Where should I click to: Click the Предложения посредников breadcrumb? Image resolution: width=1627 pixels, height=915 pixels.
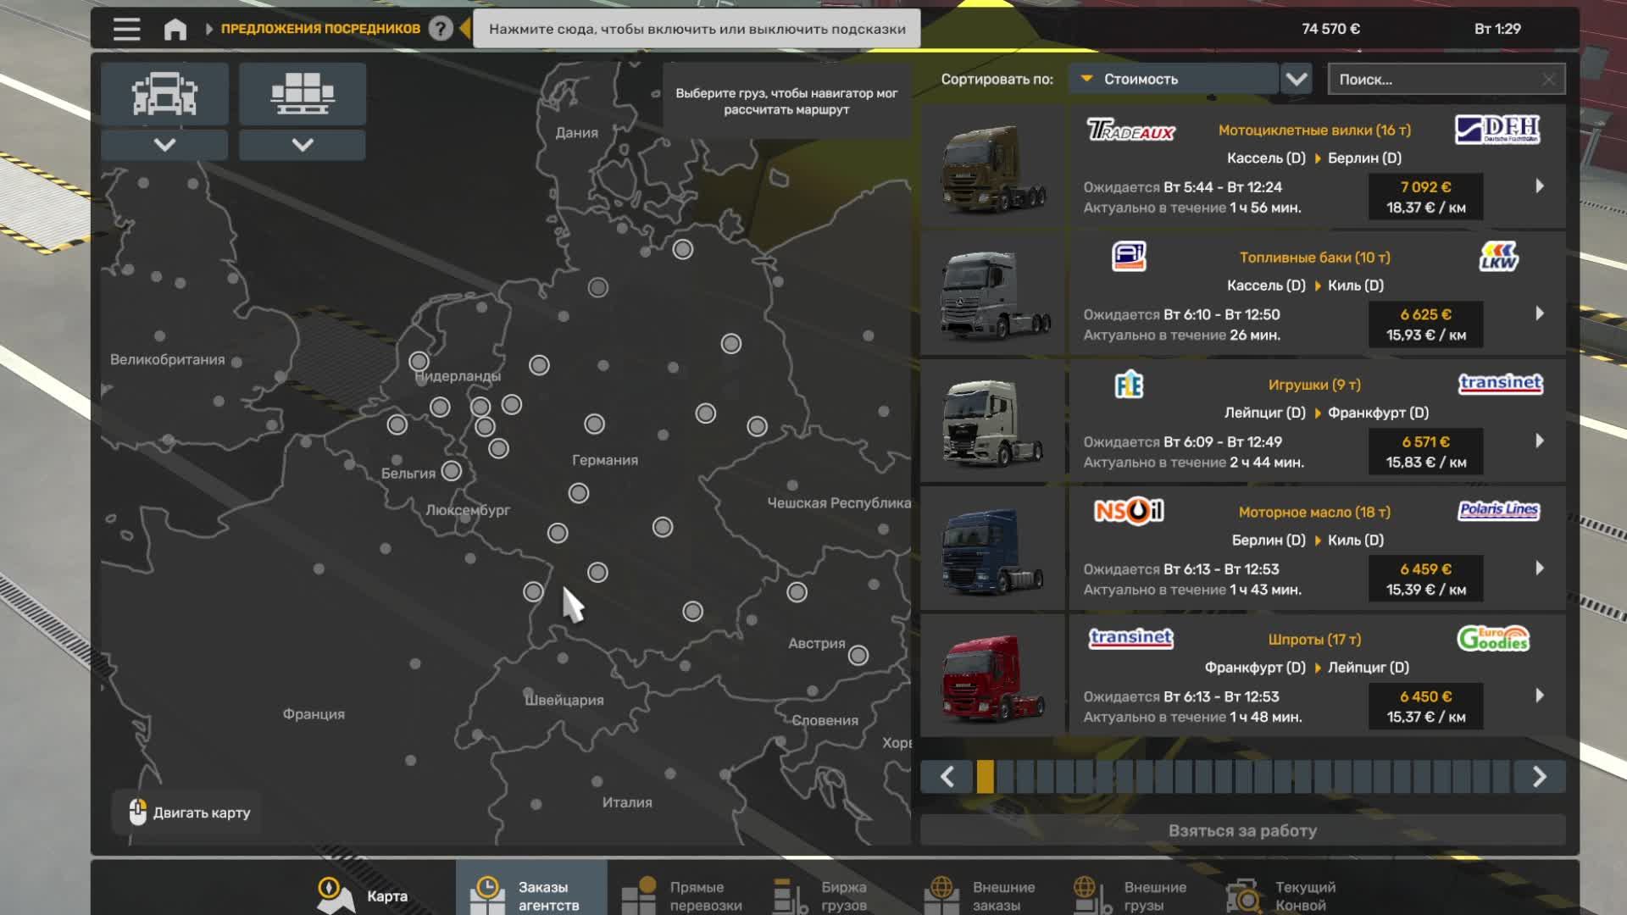320,29
